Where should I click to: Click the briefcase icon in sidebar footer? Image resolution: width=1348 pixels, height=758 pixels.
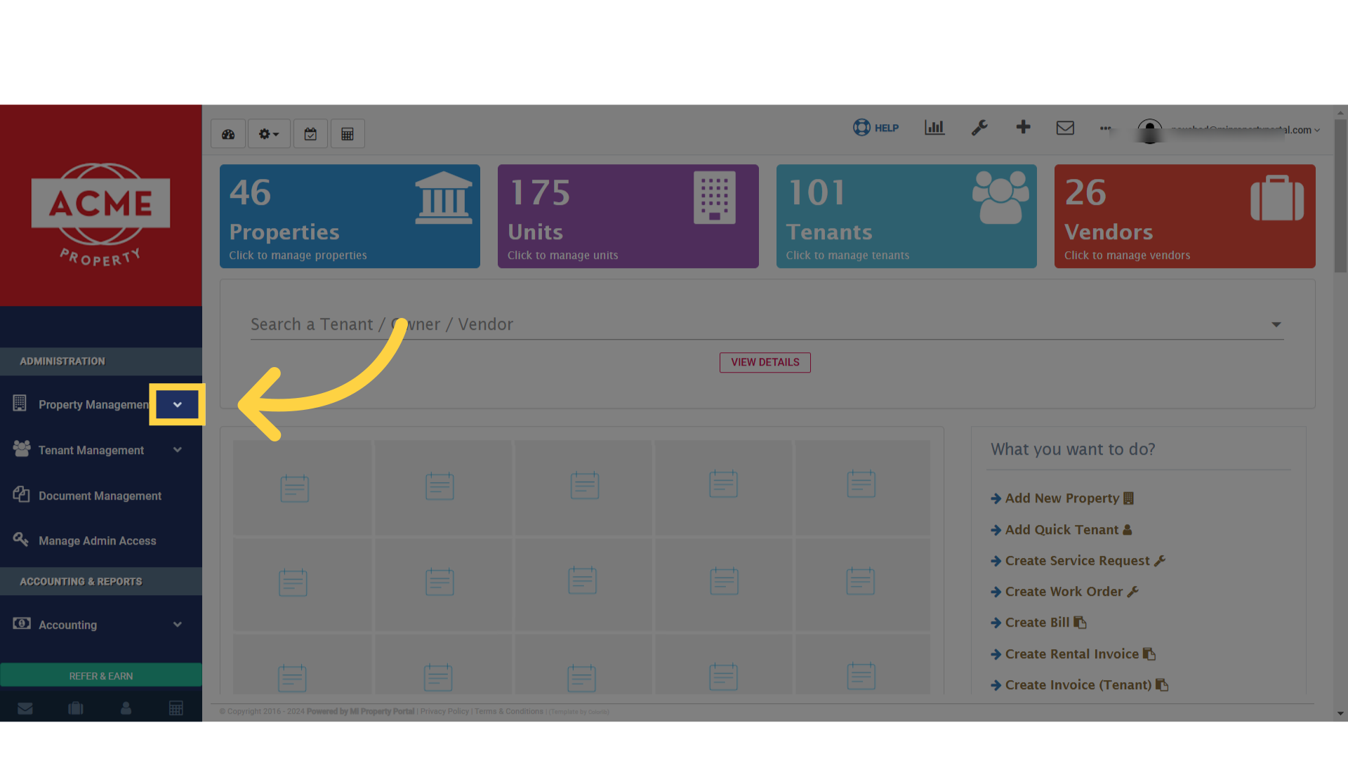[x=76, y=708]
